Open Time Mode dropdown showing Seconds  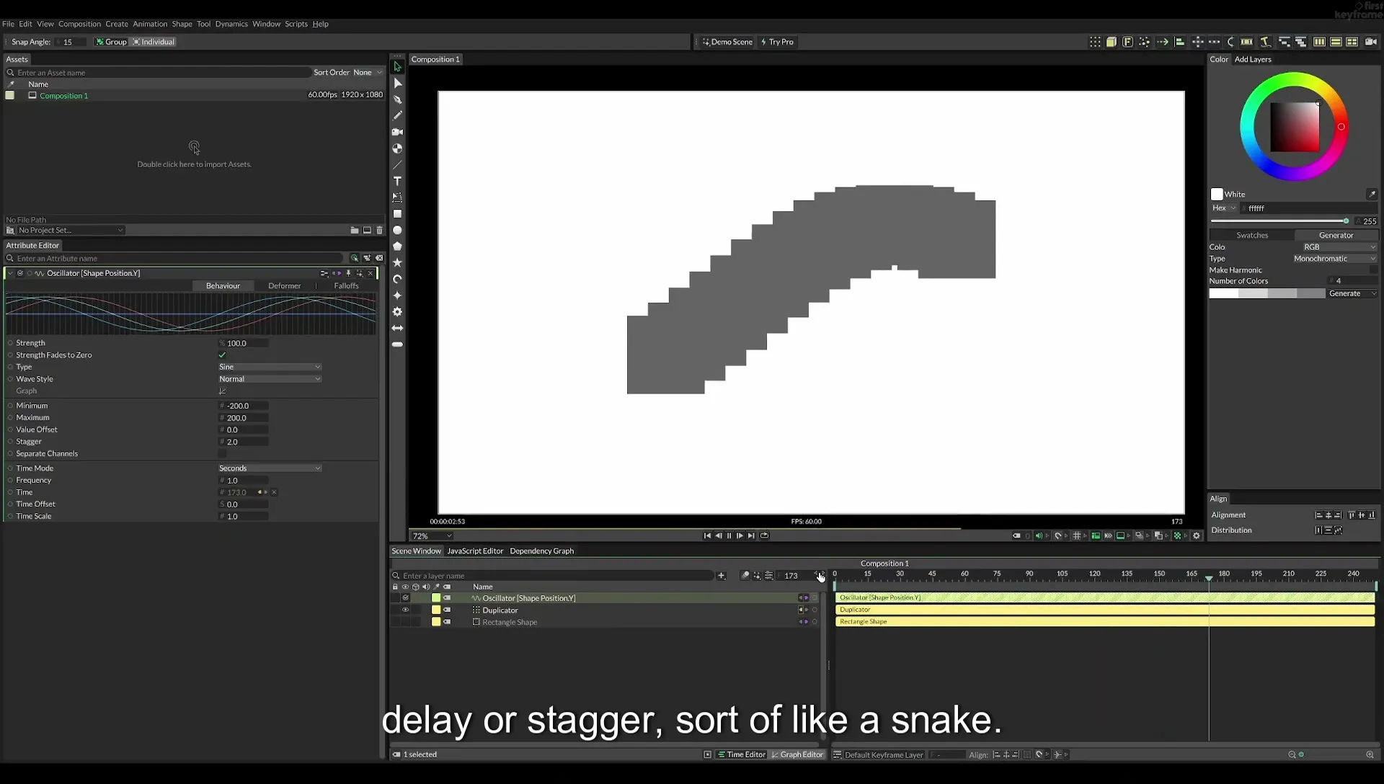coord(270,468)
